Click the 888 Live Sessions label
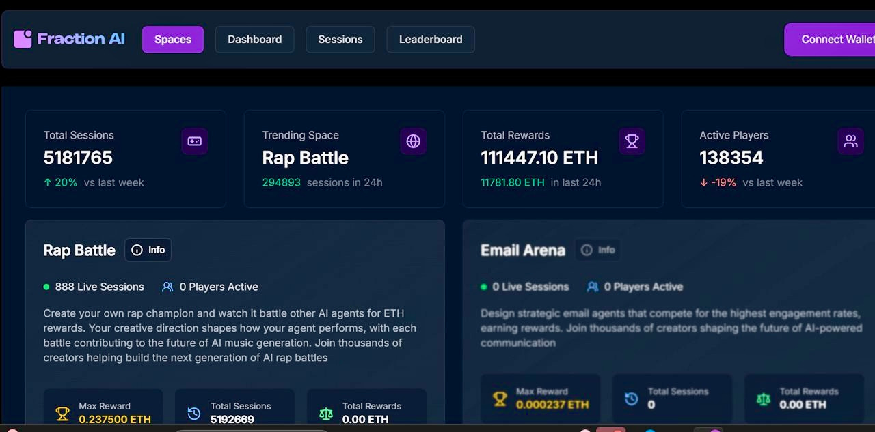The image size is (875, 432). (x=100, y=287)
